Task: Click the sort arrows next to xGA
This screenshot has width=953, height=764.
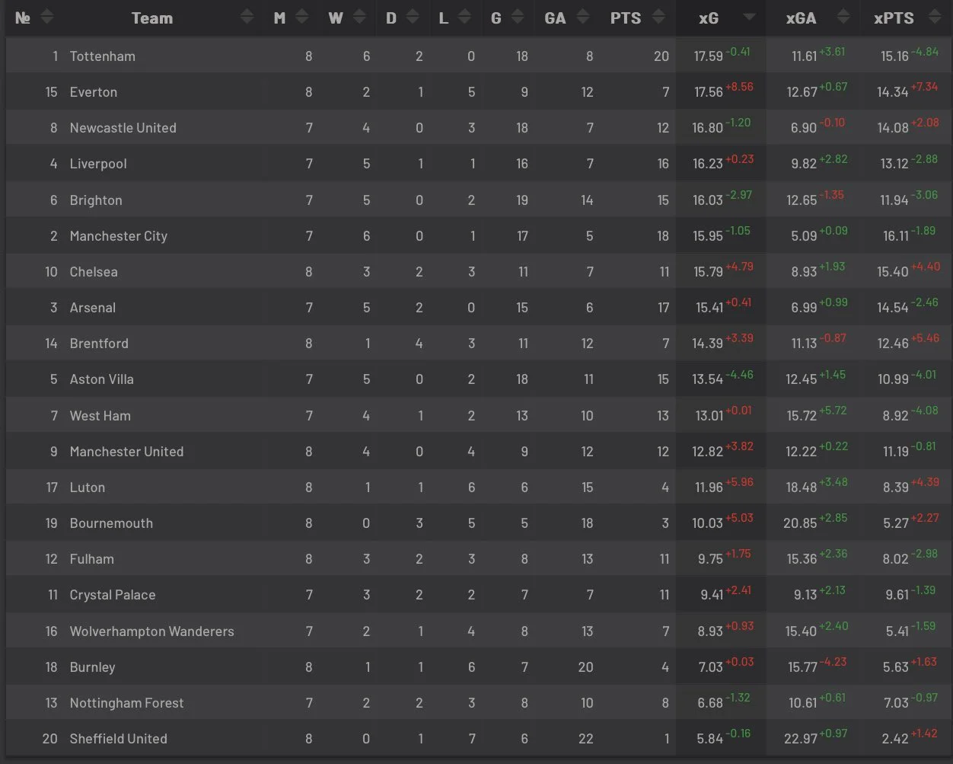Action: [x=842, y=18]
